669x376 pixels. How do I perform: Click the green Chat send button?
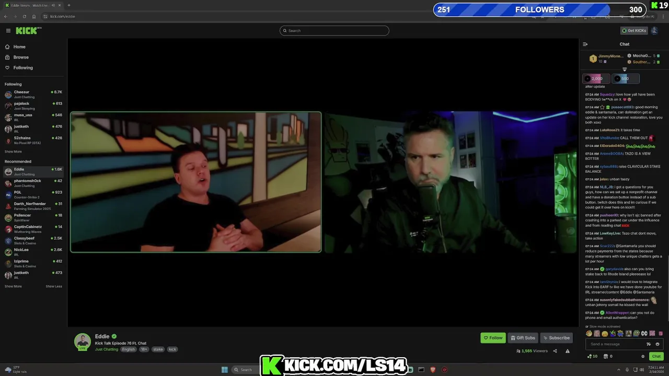[x=656, y=356]
